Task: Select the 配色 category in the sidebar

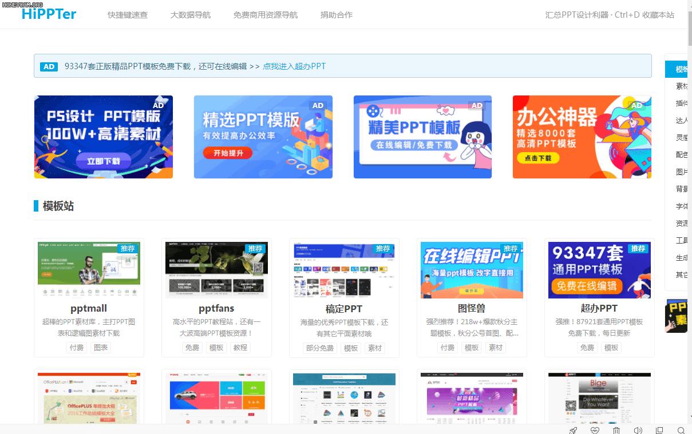Action: [x=679, y=155]
